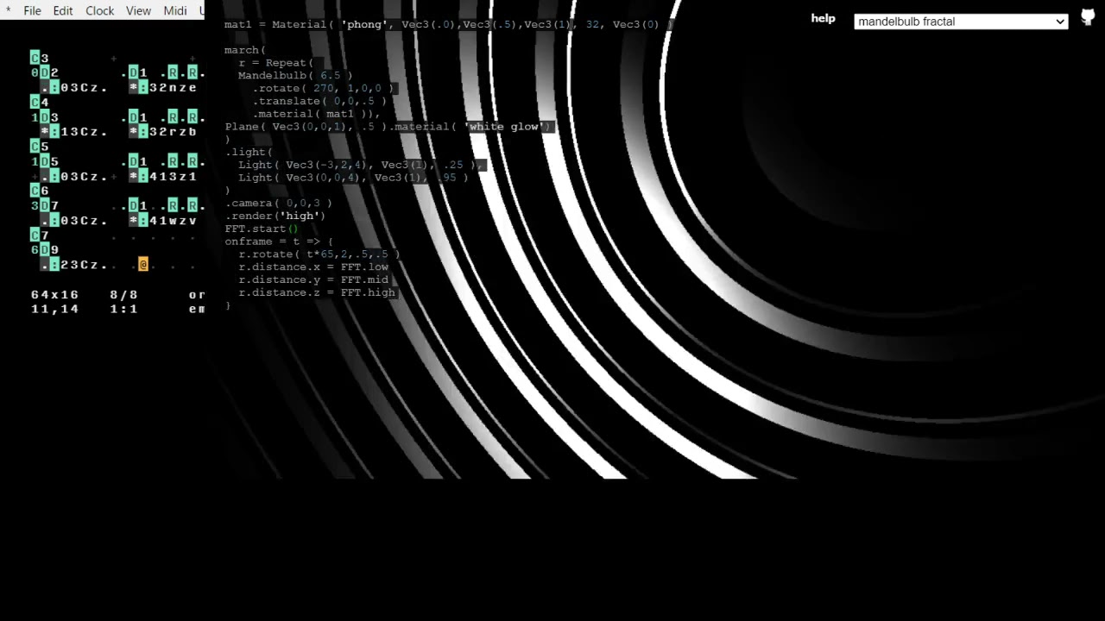This screenshot has height=621, width=1105.
Task: Click the MIDI note *:32rzb
Action: click(x=163, y=131)
